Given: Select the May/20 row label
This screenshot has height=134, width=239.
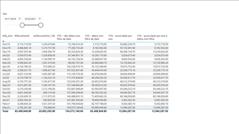Looking at the screenshot, I should [7, 70].
